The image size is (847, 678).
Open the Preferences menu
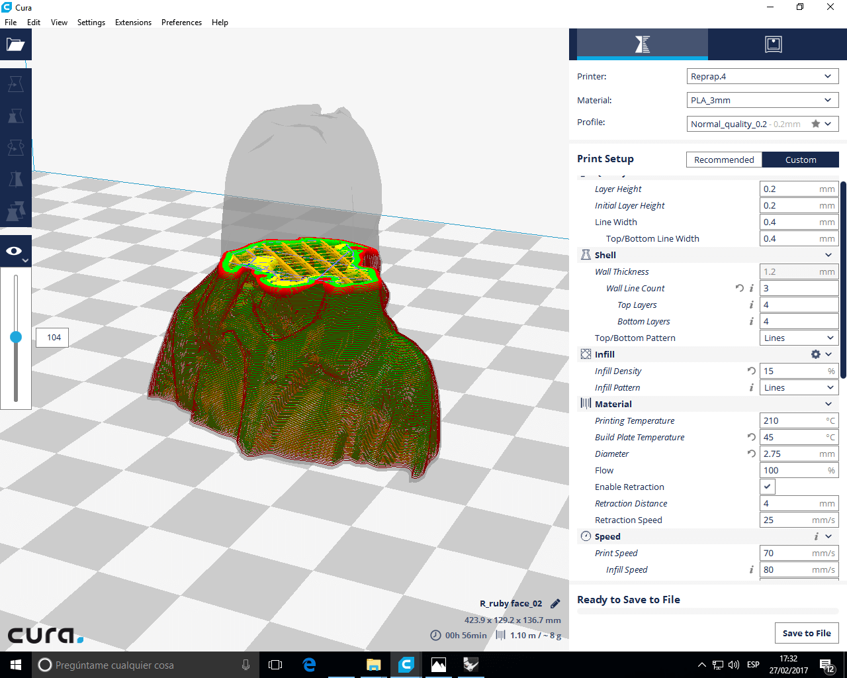point(181,23)
